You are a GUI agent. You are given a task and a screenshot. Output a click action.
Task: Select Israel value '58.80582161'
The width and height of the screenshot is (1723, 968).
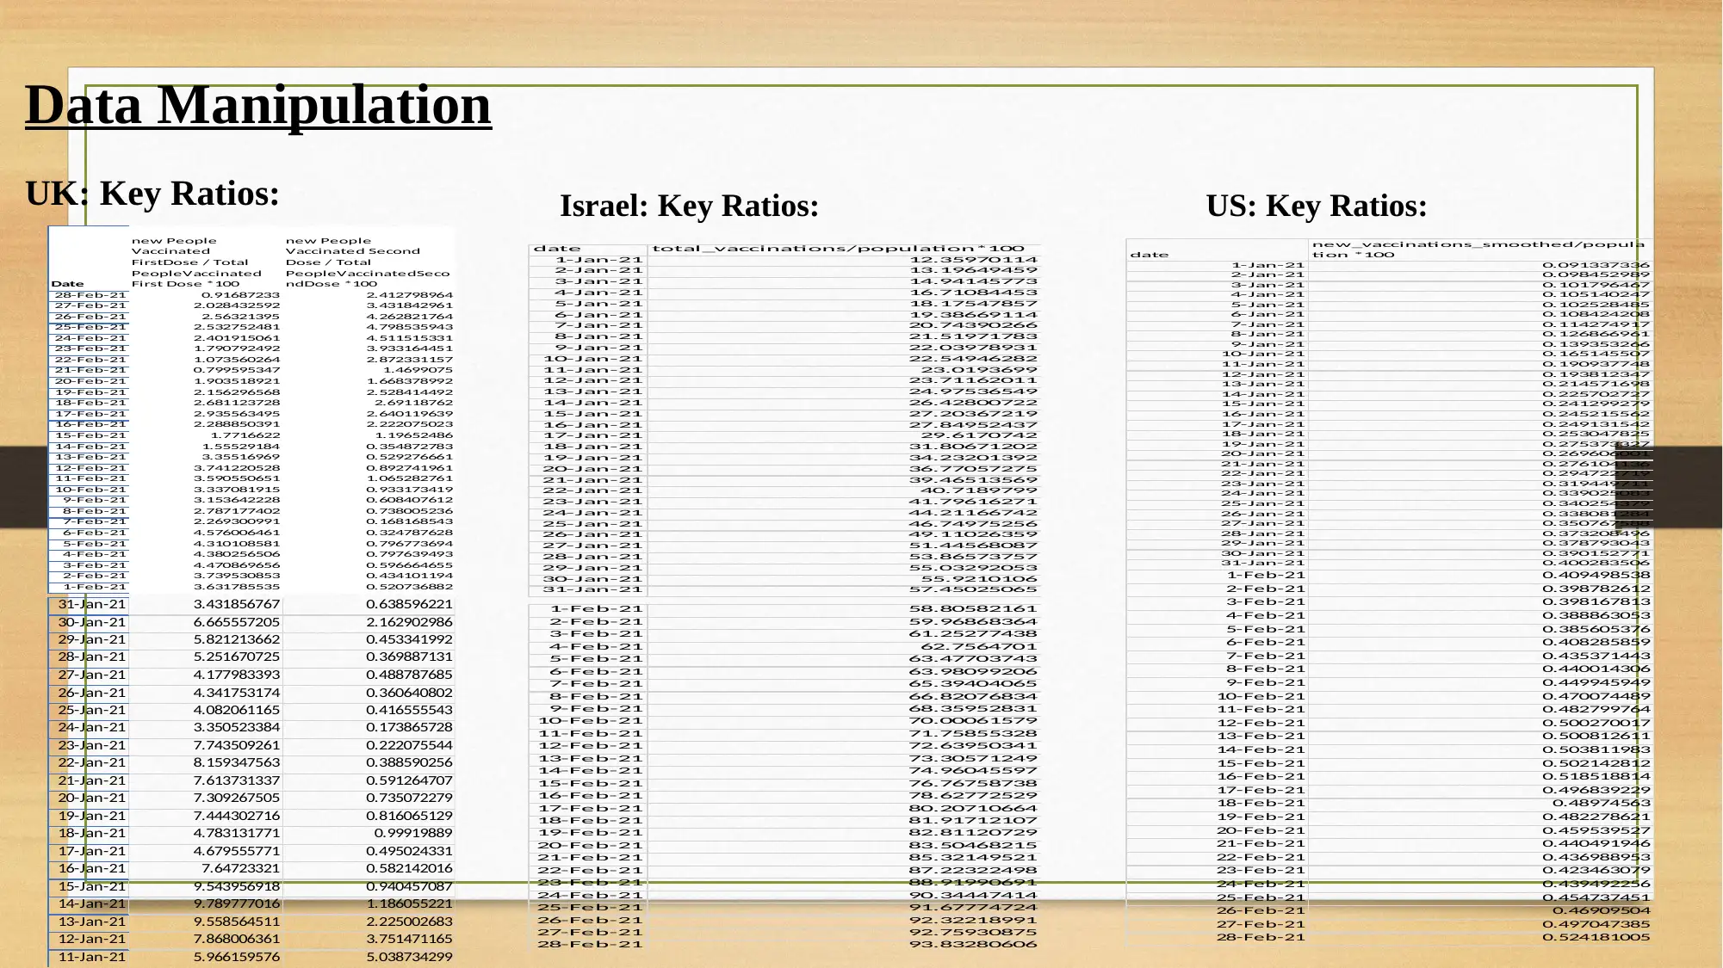tap(974, 608)
